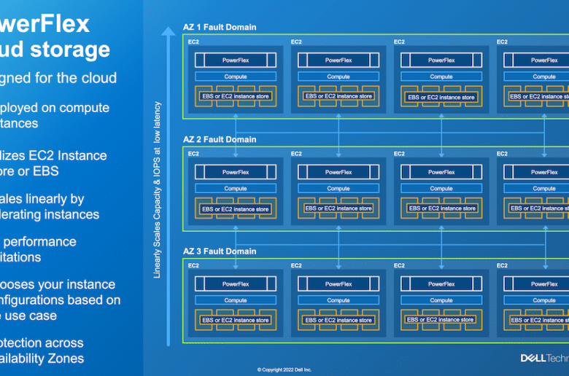Click the Compute box in AZ 3's leftmost EC2
Image resolution: width=569 pixels, height=376 pixels.
(x=236, y=300)
